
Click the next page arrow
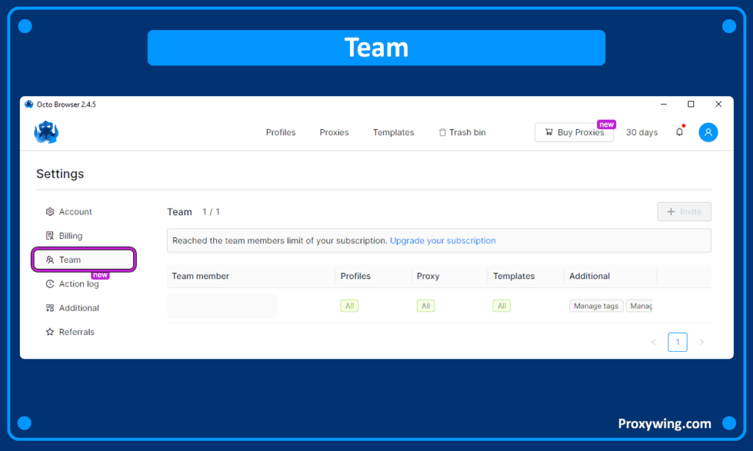tap(702, 342)
